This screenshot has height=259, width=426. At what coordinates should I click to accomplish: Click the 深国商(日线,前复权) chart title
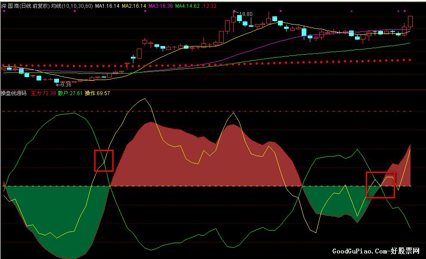pos(25,6)
